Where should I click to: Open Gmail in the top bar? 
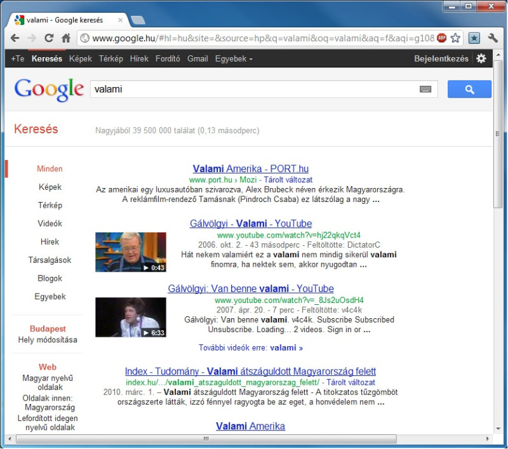(197, 58)
